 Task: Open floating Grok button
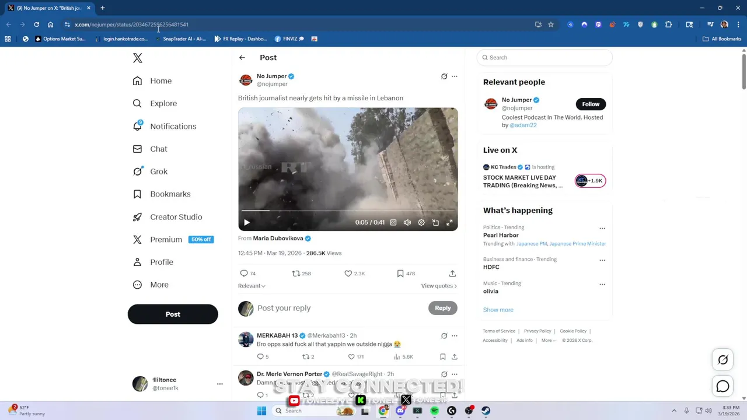(x=722, y=360)
